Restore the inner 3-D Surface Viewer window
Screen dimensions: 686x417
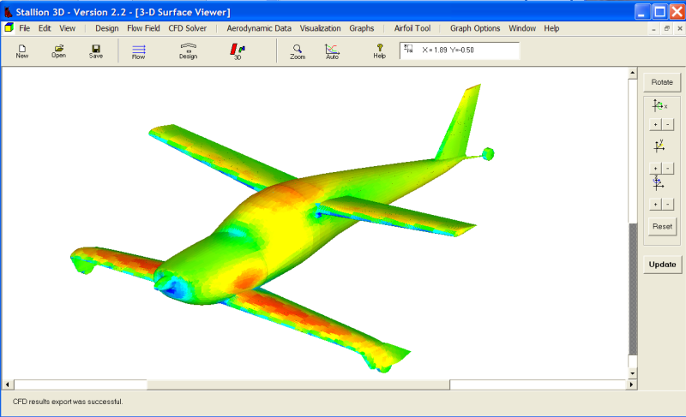tap(667, 29)
